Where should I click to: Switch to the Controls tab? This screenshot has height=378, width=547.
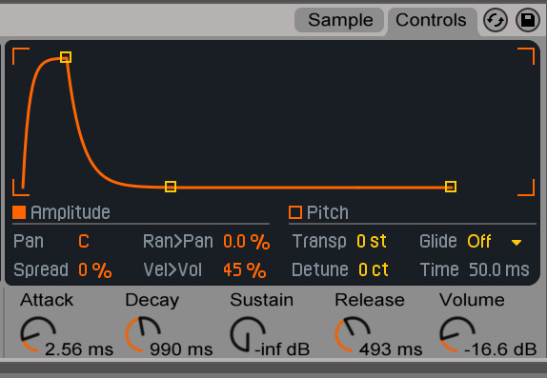[431, 20]
